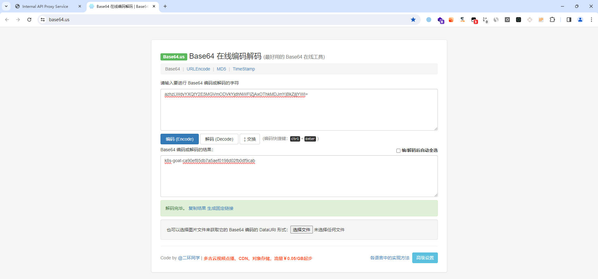The width and height of the screenshot is (598, 279).
Task: Open the MD5 tool link
Action: (x=221, y=69)
